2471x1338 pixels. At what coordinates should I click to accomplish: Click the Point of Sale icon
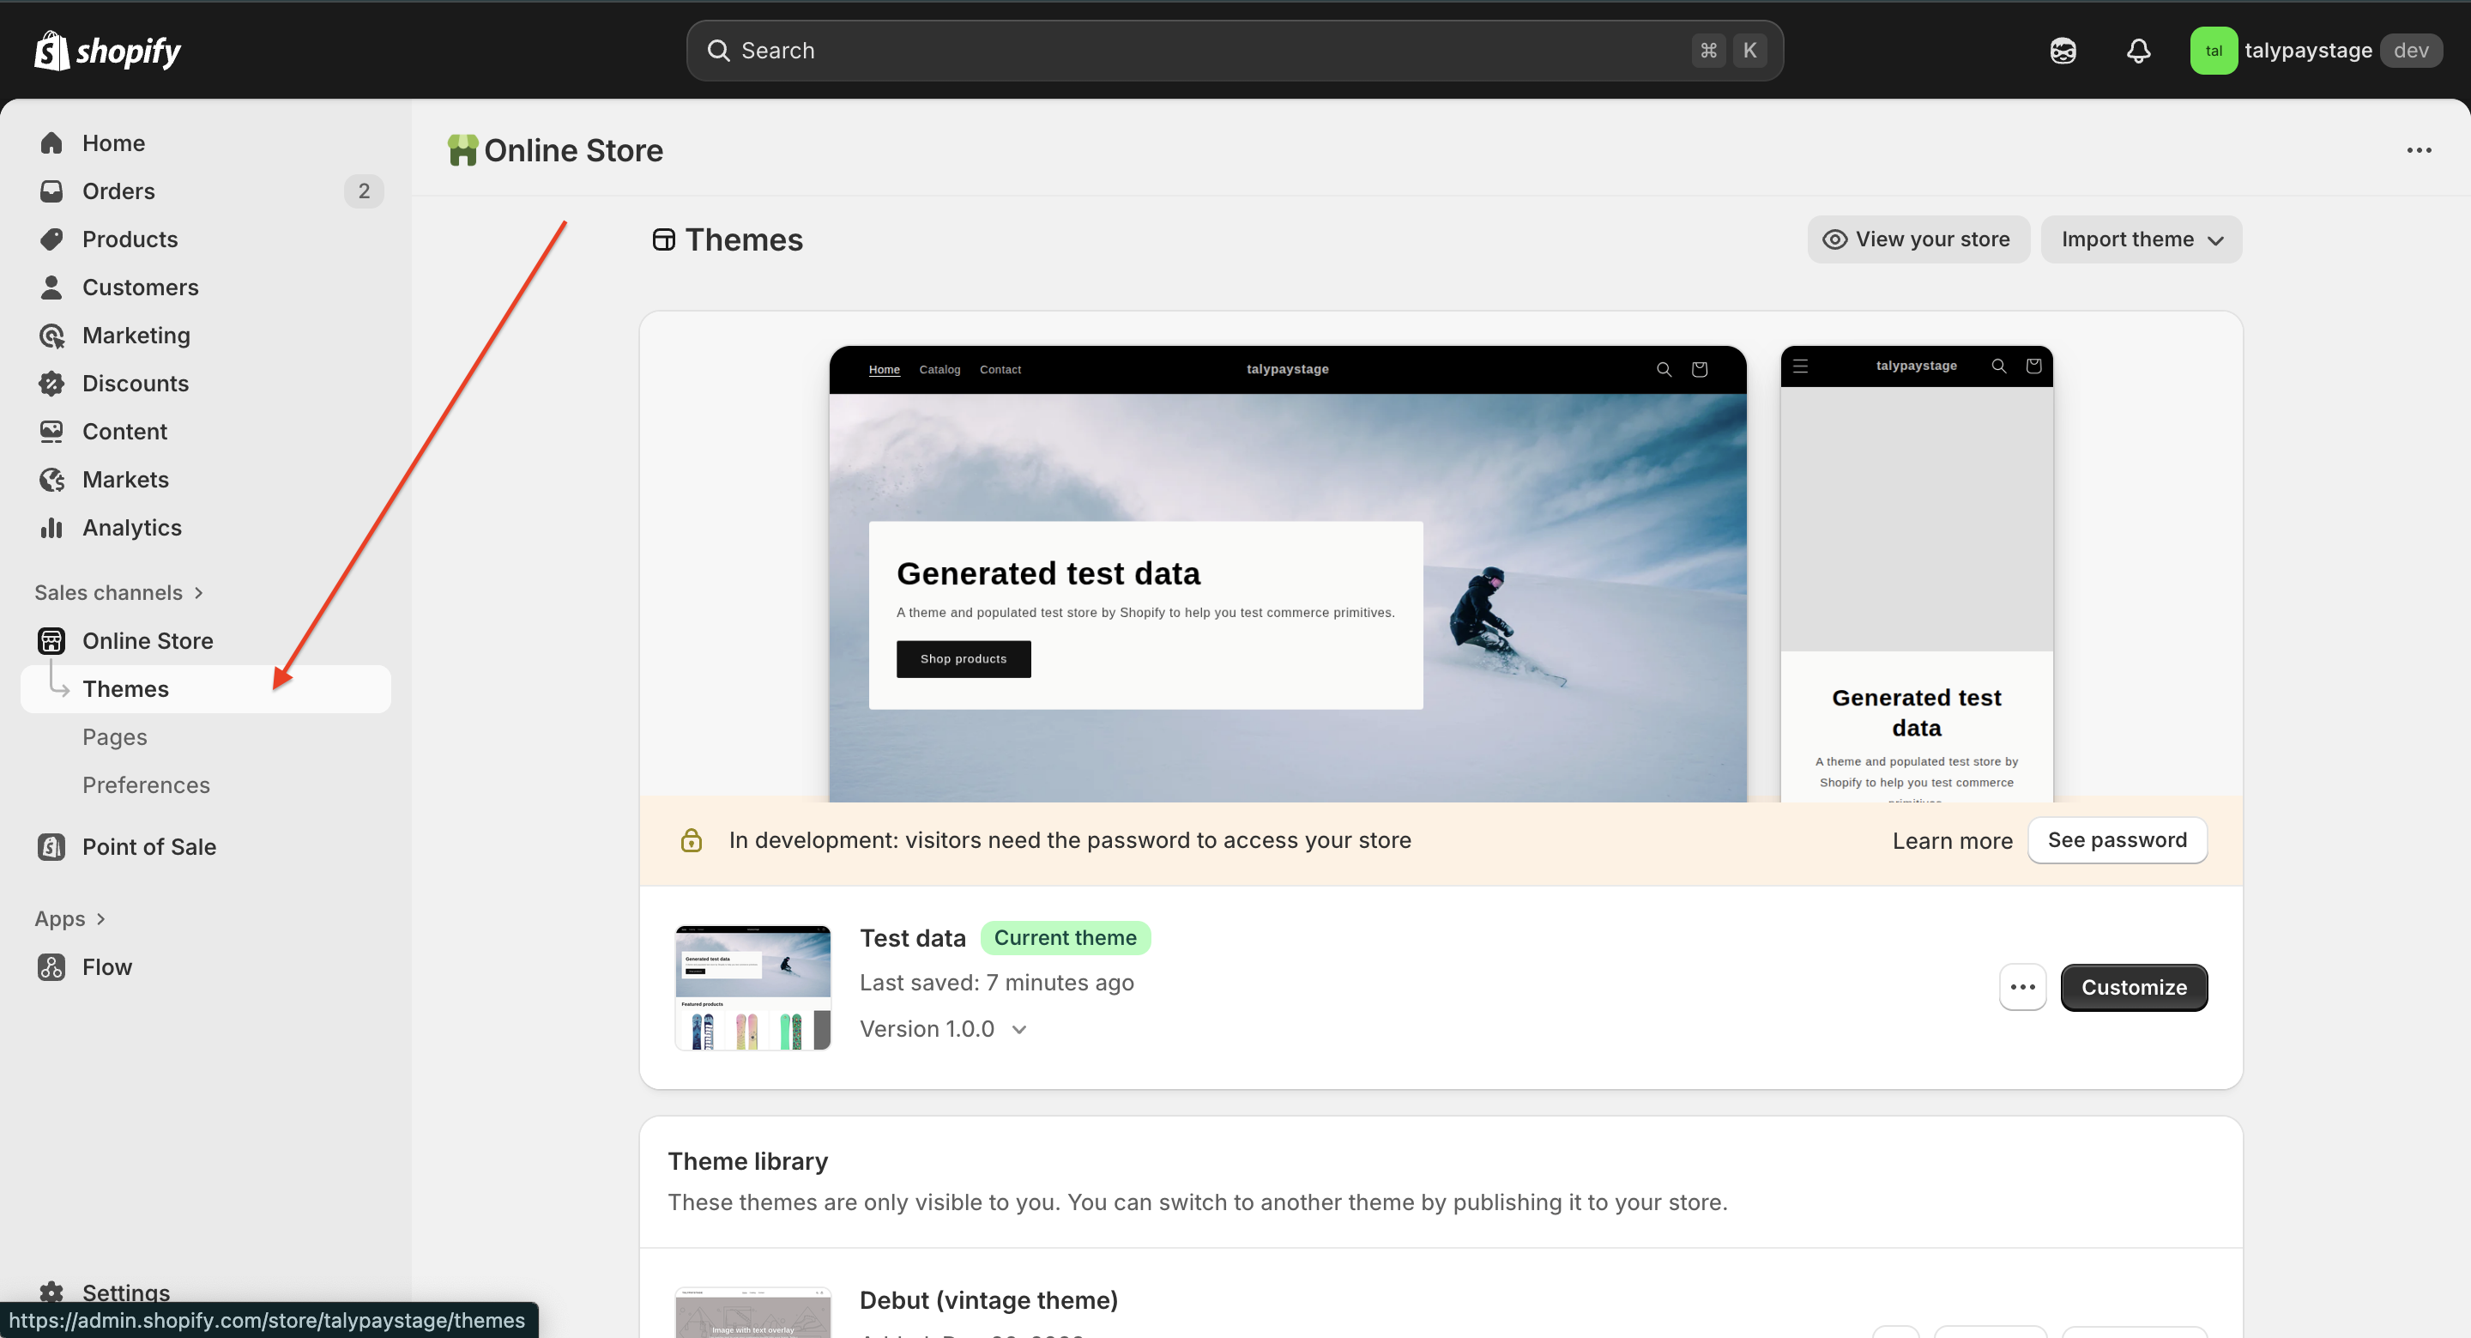click(51, 846)
